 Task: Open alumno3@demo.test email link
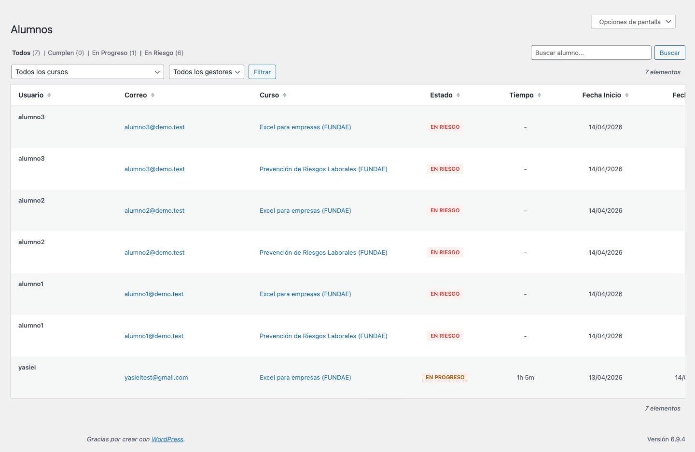click(x=154, y=127)
